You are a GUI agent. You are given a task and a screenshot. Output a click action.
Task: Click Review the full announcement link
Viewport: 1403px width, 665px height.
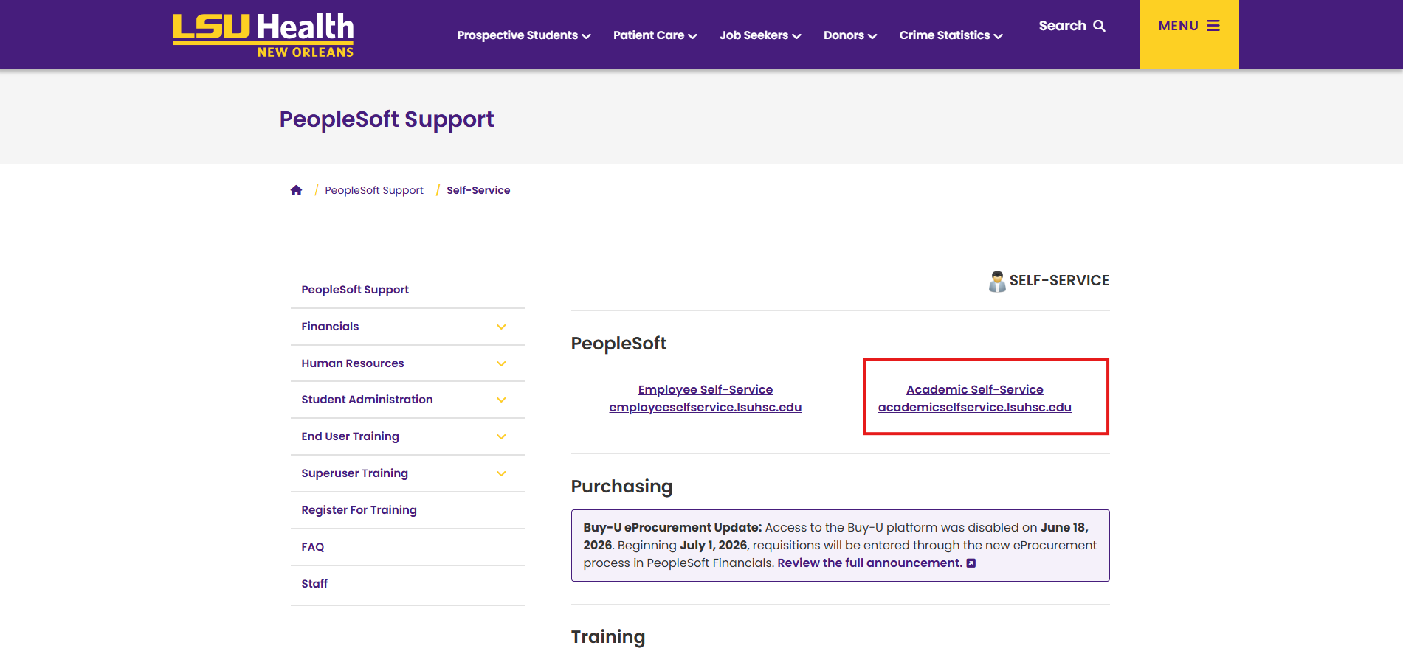coord(870,563)
